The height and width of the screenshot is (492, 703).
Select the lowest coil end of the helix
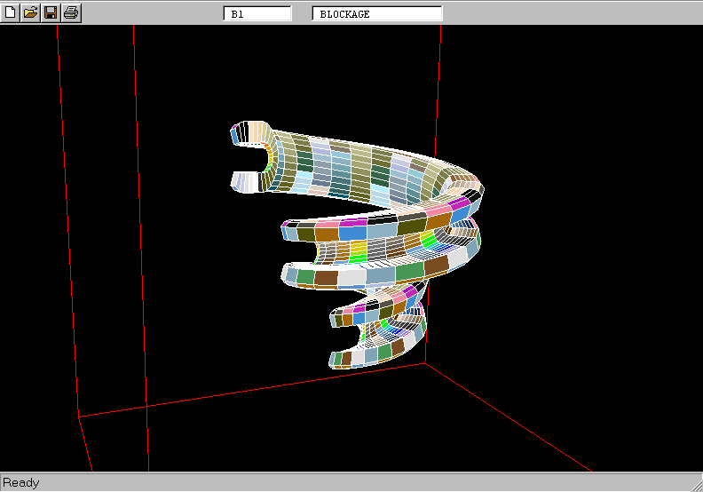pos(343,358)
